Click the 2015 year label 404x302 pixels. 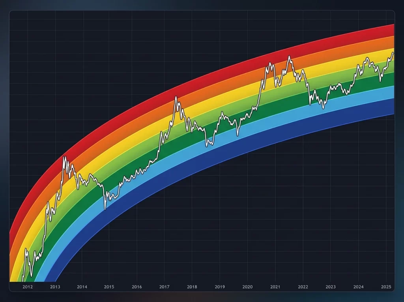[x=109, y=287]
